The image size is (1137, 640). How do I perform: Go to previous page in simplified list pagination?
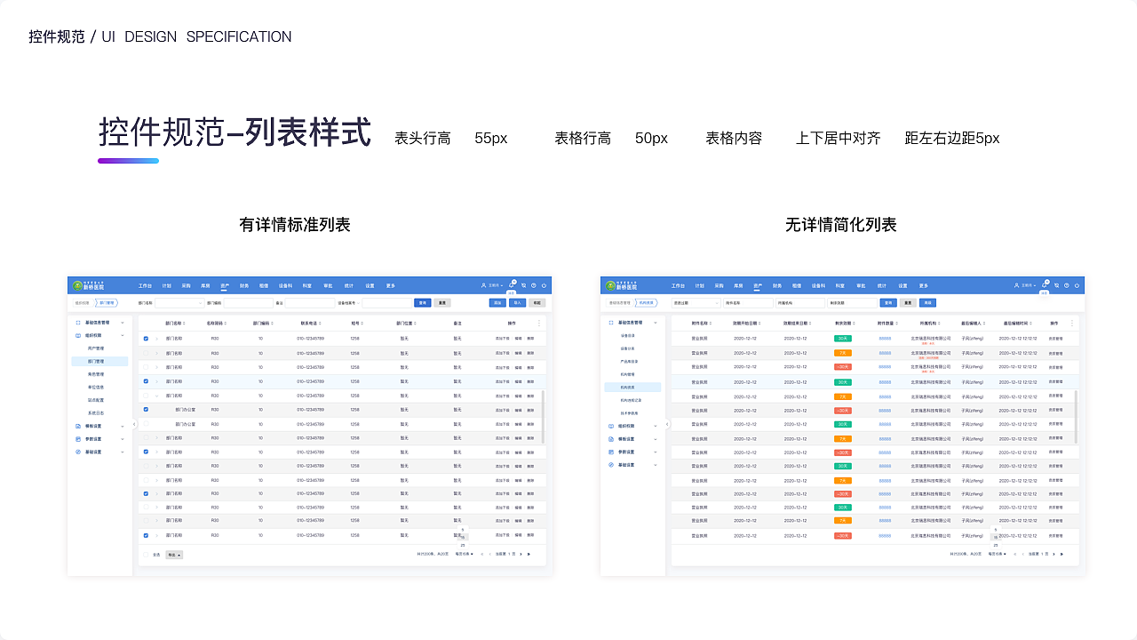pyautogui.click(x=1022, y=554)
